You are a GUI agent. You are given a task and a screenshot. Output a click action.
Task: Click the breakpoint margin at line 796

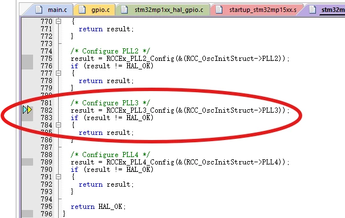pos(27,214)
